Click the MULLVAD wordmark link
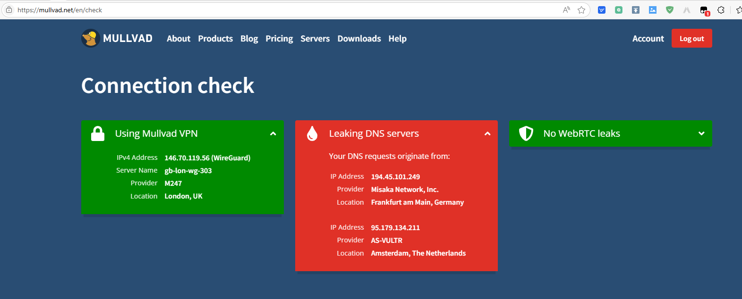 point(128,39)
